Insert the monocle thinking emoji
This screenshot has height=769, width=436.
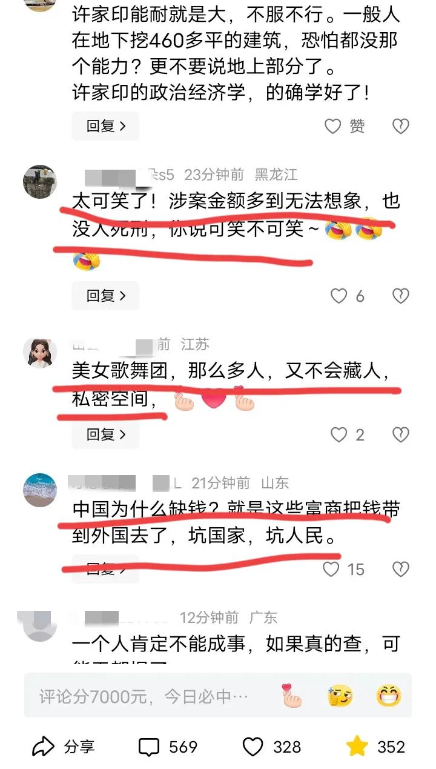point(340,696)
